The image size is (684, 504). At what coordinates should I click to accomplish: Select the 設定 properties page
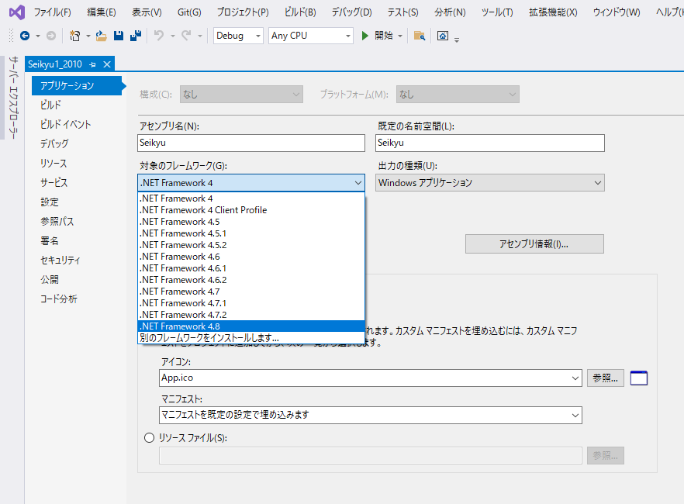click(x=50, y=202)
